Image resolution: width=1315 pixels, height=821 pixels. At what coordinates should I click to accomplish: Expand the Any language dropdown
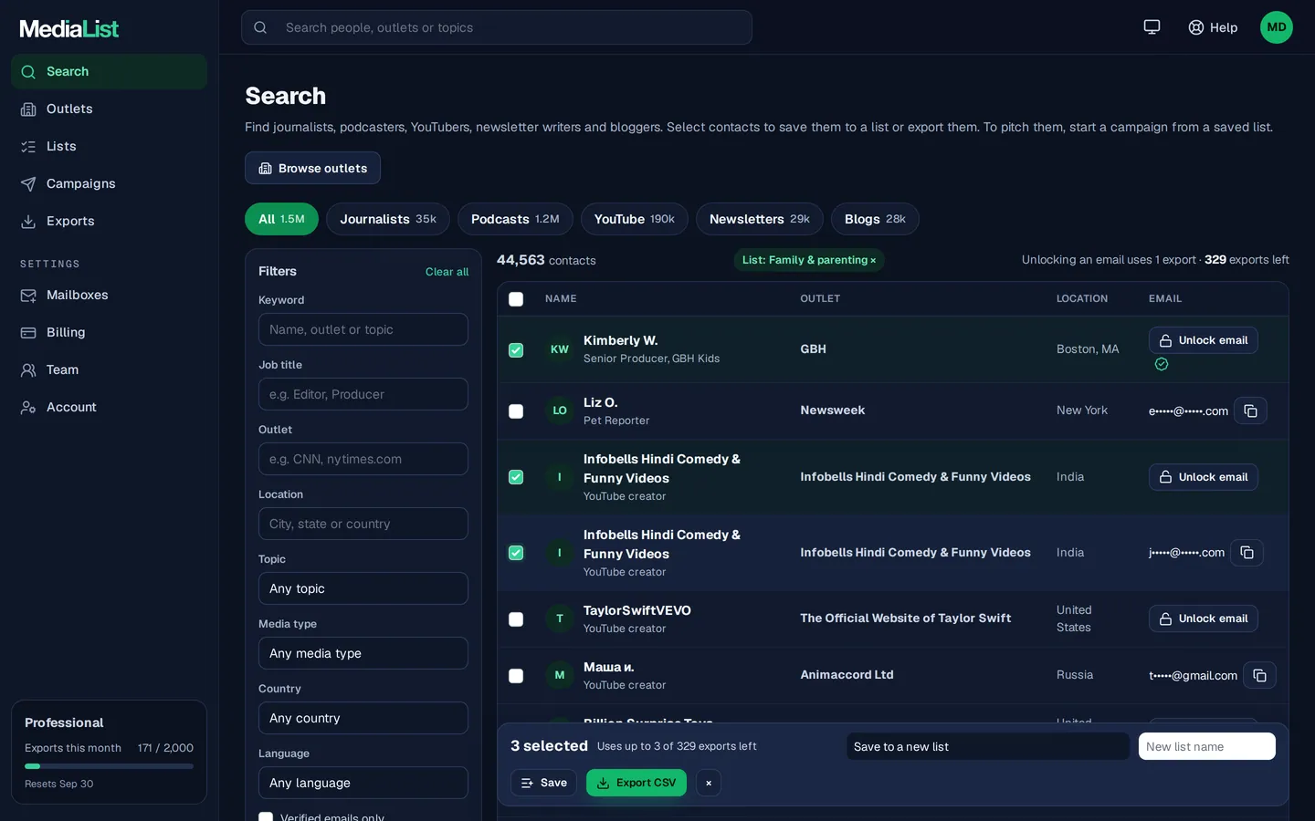[x=363, y=783]
